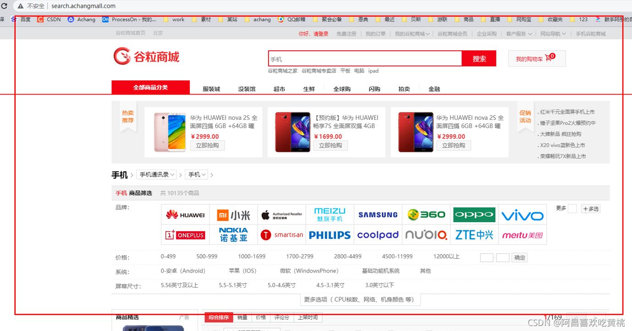Viewport: 632px width, 331px height.
Task: Click the 畅享7S red phone thumbnail
Action: 293,132
